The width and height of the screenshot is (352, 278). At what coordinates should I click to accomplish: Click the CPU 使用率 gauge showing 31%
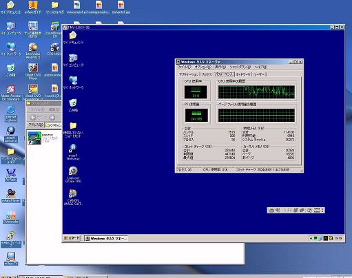[x=196, y=92]
